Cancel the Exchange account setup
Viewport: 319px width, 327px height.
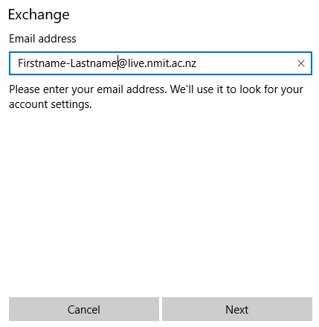click(x=84, y=309)
